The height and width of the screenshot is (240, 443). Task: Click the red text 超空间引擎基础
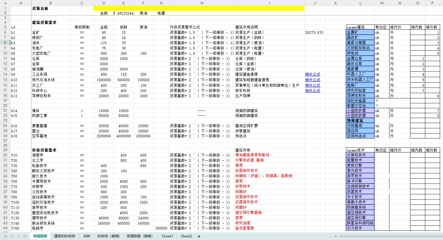[x=249, y=213]
